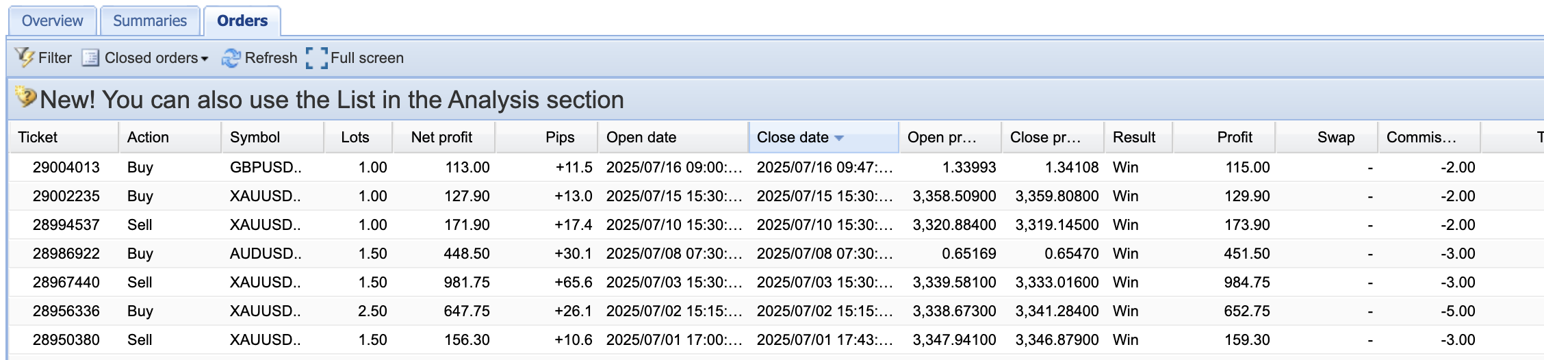Click the Refresh arrows icon

point(231,58)
